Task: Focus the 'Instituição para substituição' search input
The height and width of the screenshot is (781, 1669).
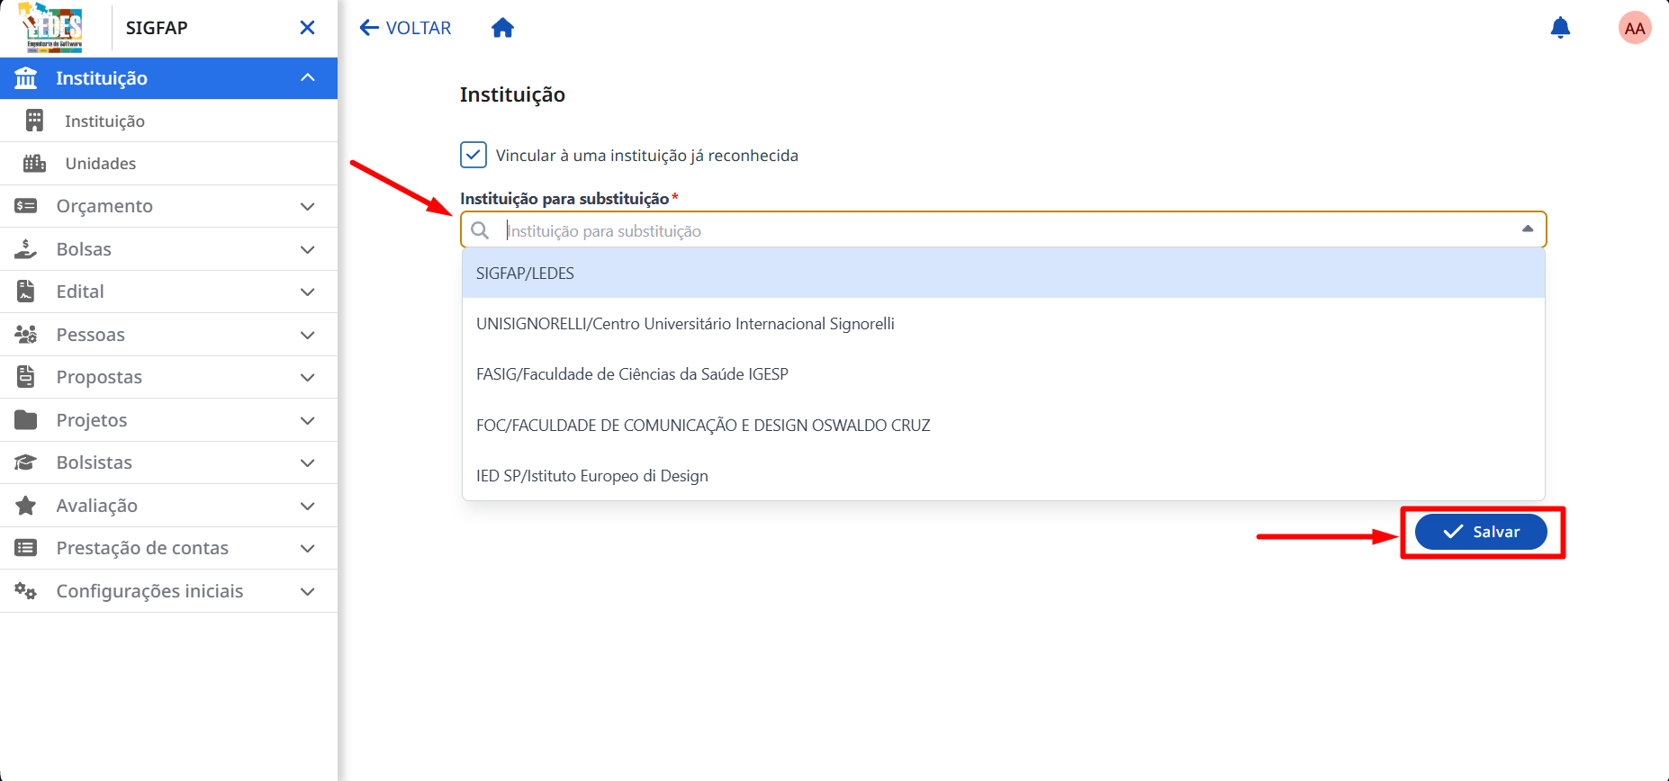Action: [x=1004, y=230]
